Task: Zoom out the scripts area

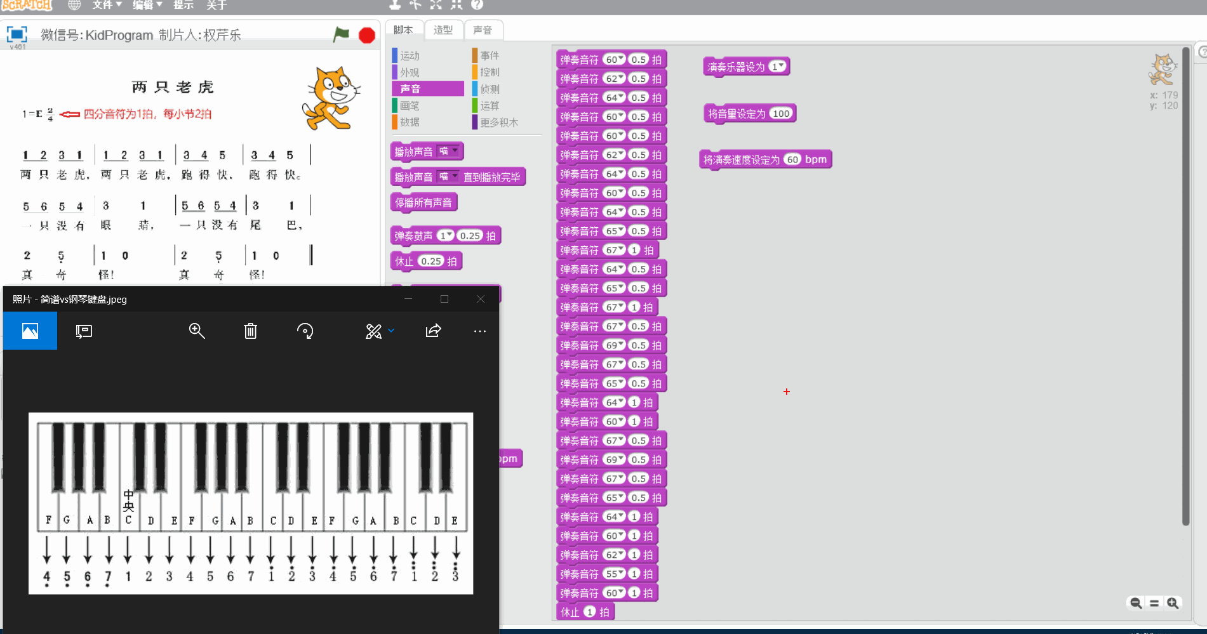Action: (x=1136, y=603)
